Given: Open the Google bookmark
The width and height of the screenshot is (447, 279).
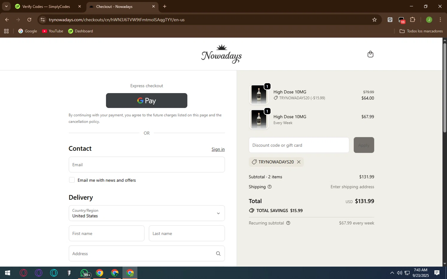Looking at the screenshot, I should 28,31.
